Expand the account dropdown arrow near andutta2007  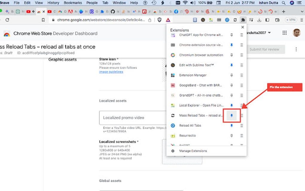click(269, 33)
